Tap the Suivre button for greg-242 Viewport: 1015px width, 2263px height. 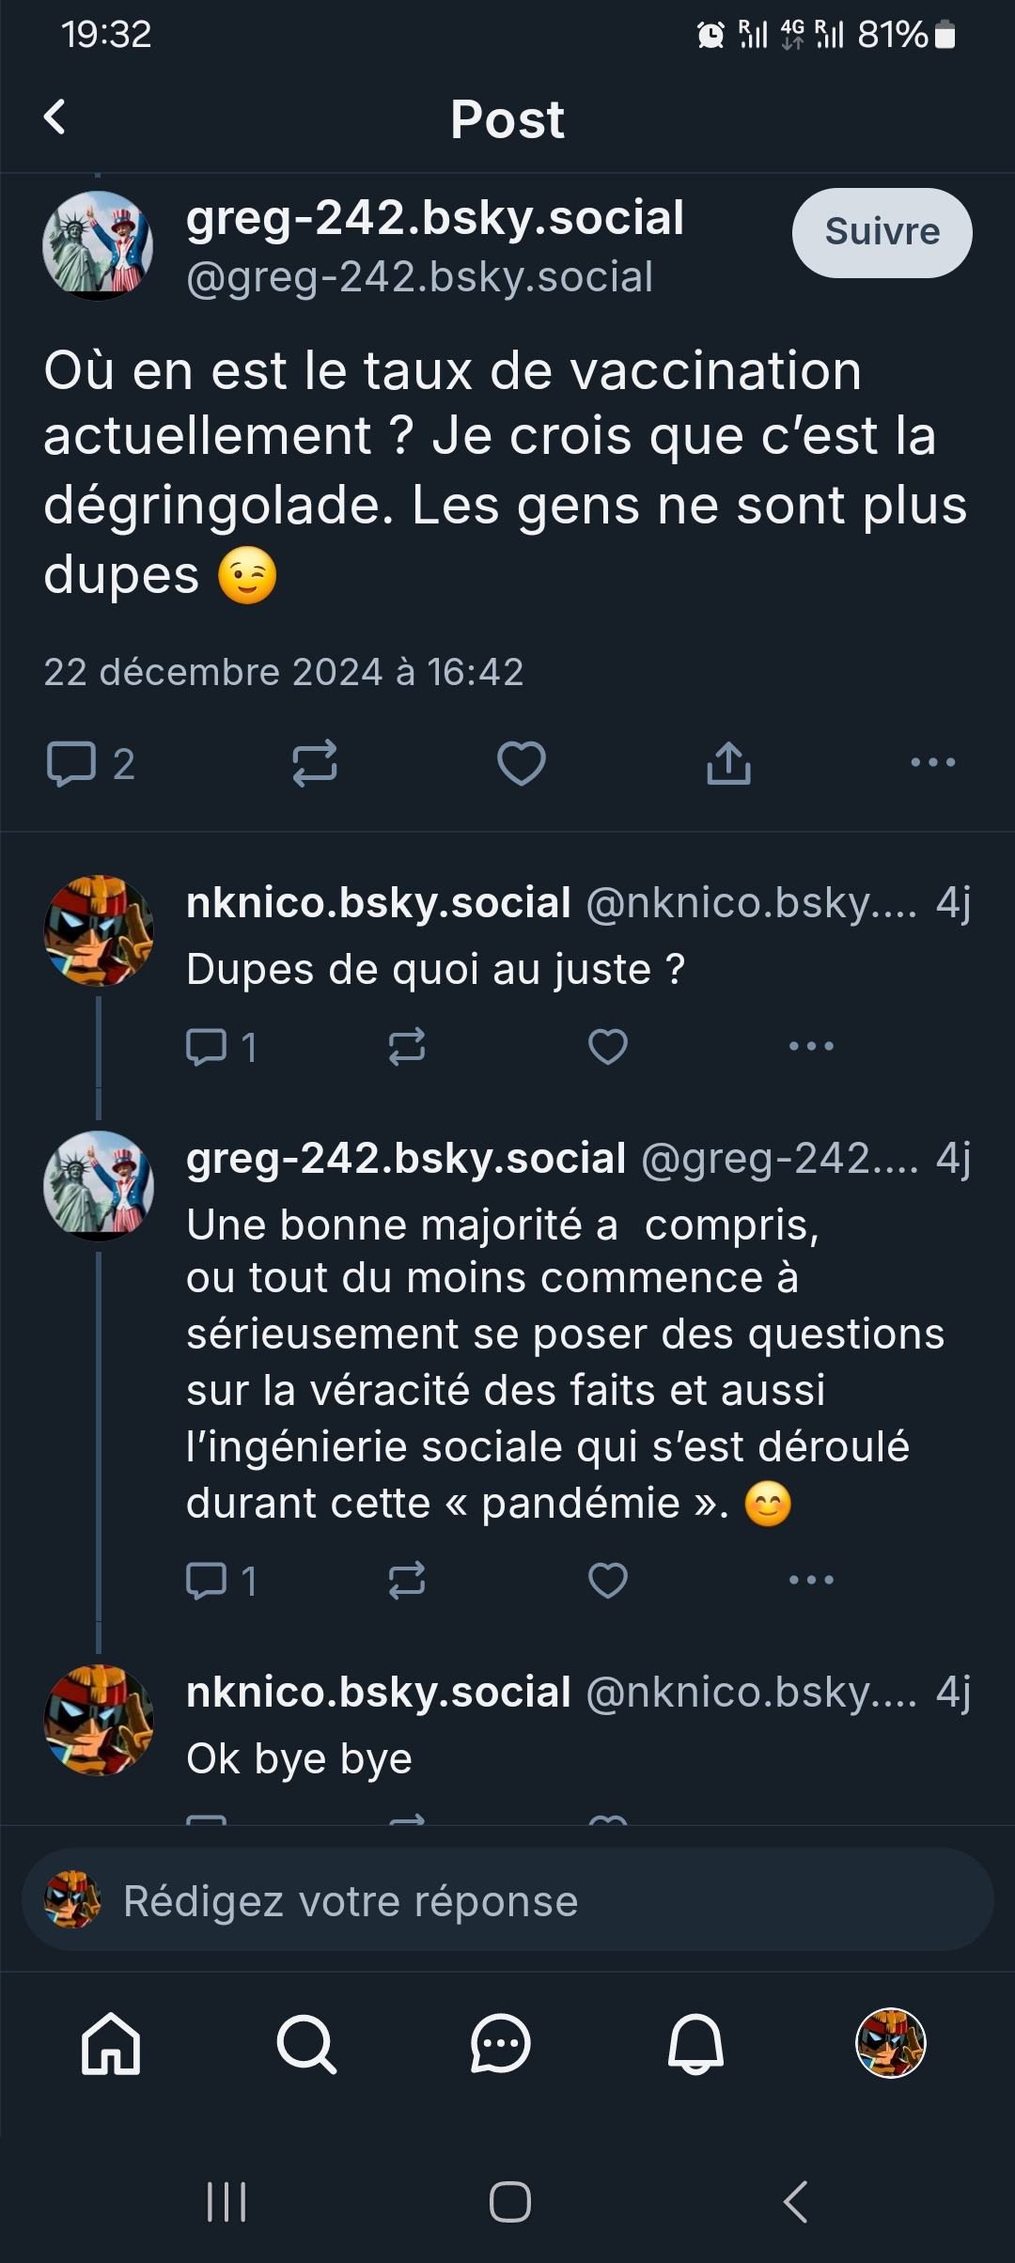[x=882, y=232]
